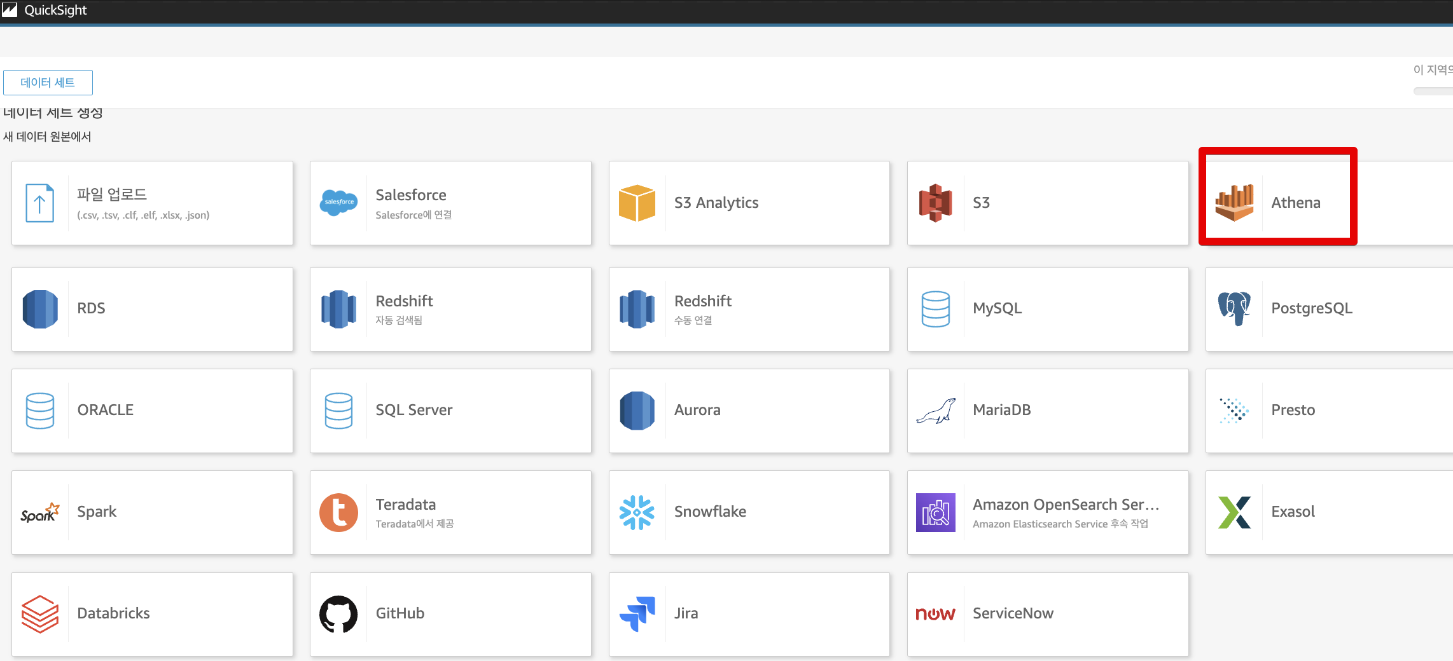This screenshot has height=661, width=1453.
Task: Click the Jira label text
Action: click(686, 613)
